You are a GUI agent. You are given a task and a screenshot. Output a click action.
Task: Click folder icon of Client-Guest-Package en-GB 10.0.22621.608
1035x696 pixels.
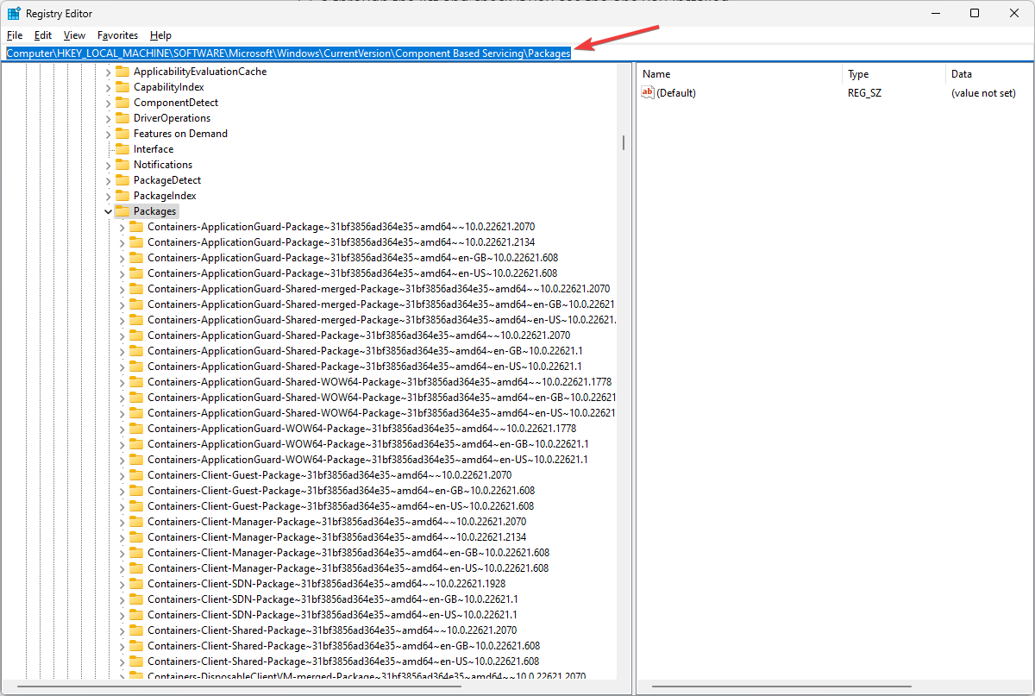coord(136,491)
